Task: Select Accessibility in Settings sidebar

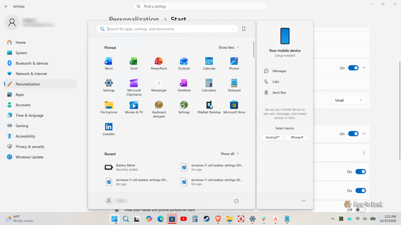Action: tap(41, 136)
